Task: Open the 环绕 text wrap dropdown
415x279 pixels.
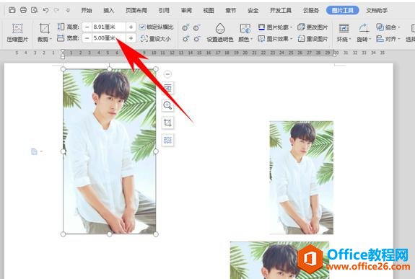Action: (x=344, y=32)
